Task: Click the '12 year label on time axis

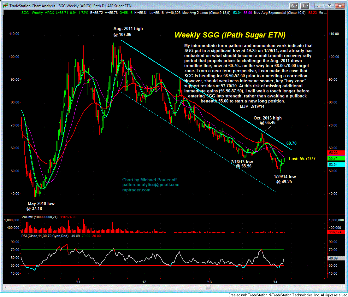Action: click(x=144, y=282)
